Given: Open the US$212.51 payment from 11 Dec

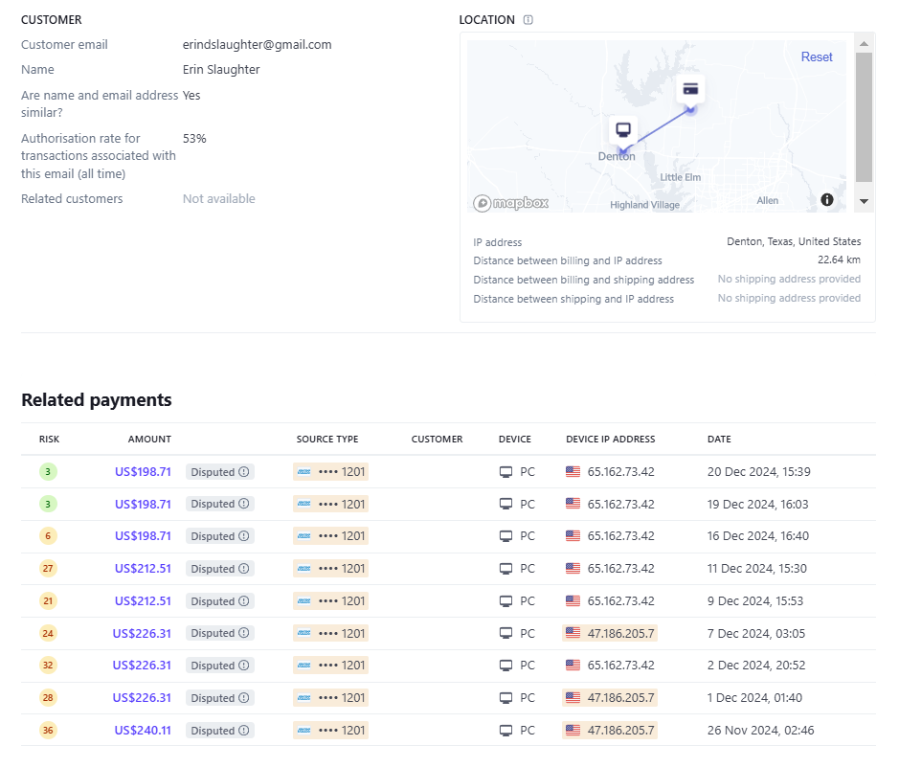Looking at the screenshot, I should [143, 569].
